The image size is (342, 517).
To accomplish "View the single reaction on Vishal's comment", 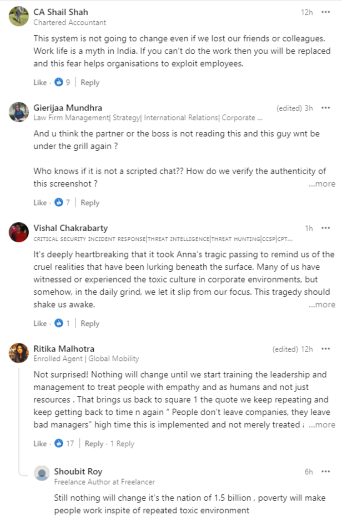I will (58, 323).
